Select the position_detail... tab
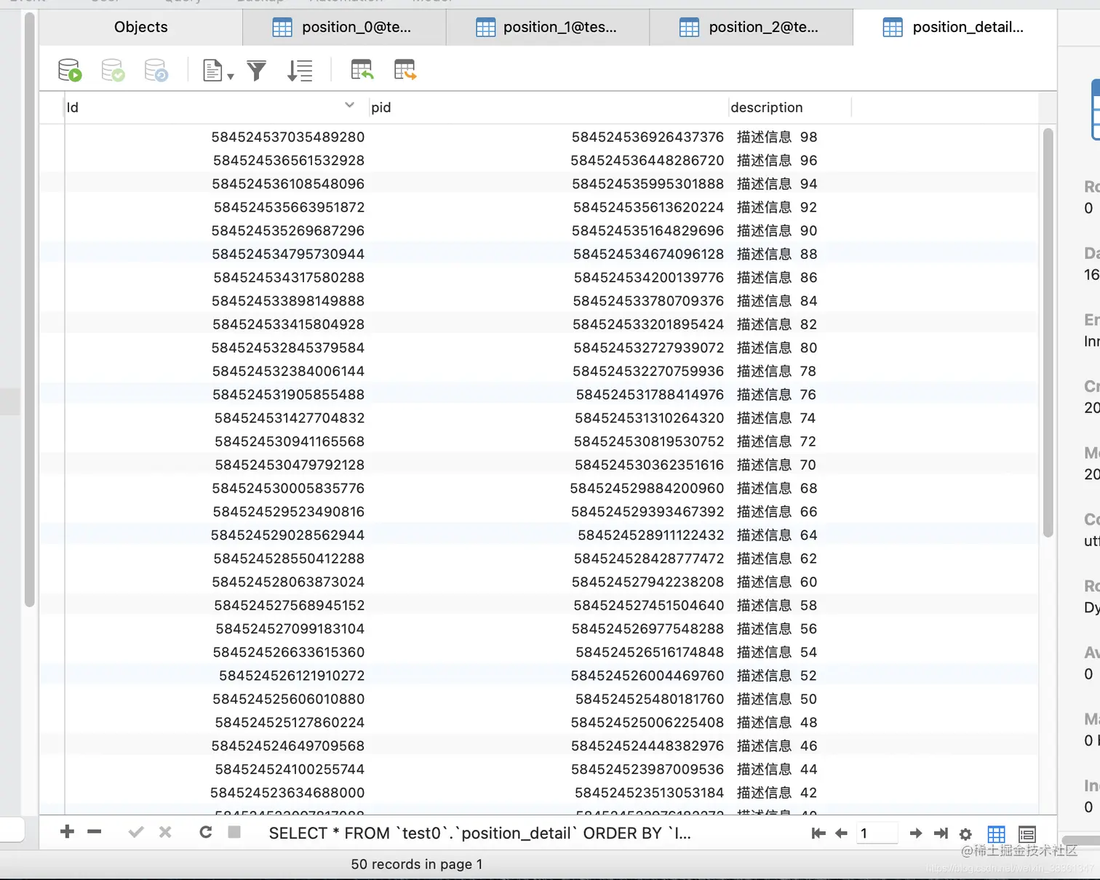This screenshot has width=1100, height=880. coord(955,27)
